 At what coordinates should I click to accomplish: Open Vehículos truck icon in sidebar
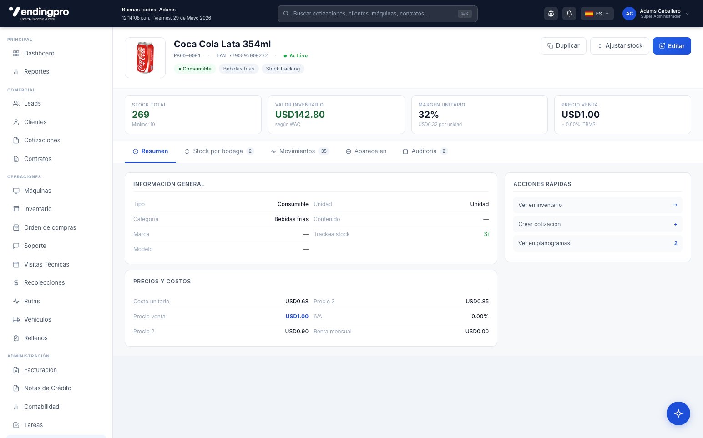tap(16, 319)
